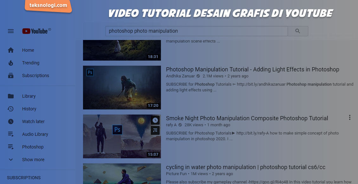358x184 pixels.
Task: Open the Adding Light Effects video thumbnail
Action: [122, 88]
